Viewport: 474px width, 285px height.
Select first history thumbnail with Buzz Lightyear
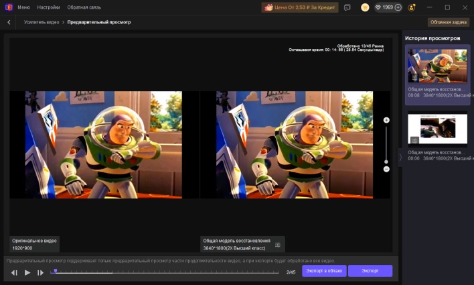pyautogui.click(x=437, y=66)
